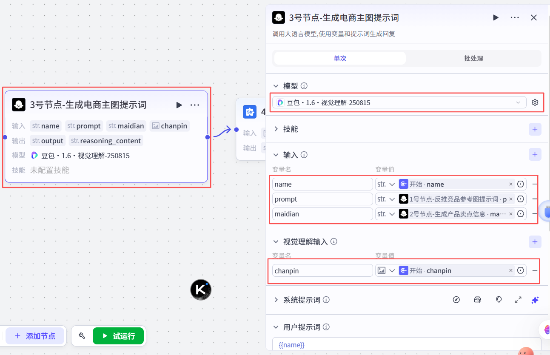
Task: Click the compass icon in system prompt toolbar
Action: [456, 300]
